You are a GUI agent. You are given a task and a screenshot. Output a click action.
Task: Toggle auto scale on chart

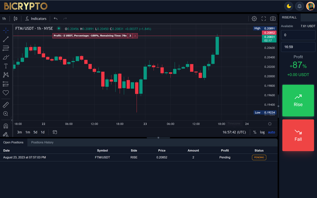click(271, 132)
